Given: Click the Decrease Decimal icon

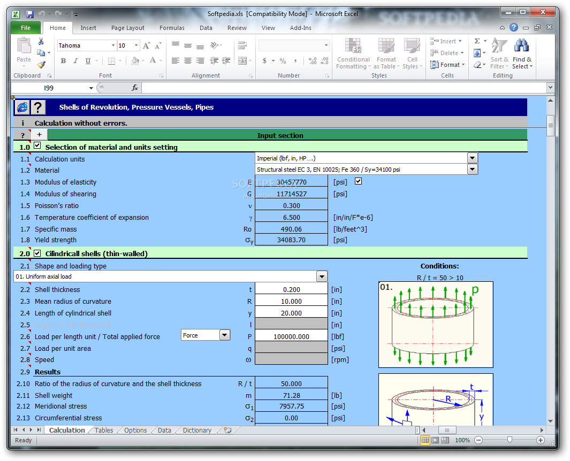Looking at the screenshot, I should [325, 60].
